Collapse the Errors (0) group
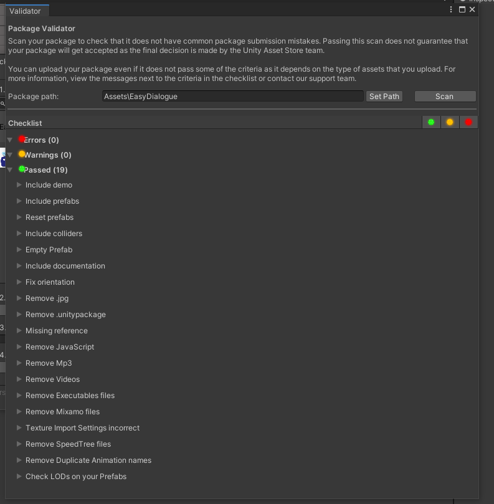The width and height of the screenshot is (494, 504). 10,140
